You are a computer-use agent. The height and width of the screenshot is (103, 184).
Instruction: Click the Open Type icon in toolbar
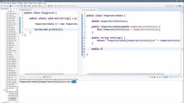click(40, 6)
